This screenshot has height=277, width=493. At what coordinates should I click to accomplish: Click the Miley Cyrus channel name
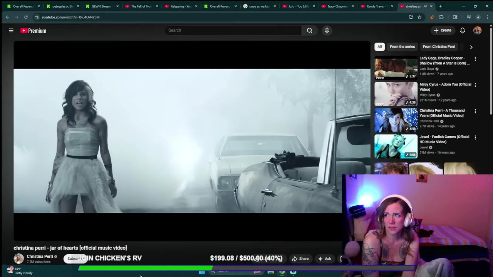428,95
